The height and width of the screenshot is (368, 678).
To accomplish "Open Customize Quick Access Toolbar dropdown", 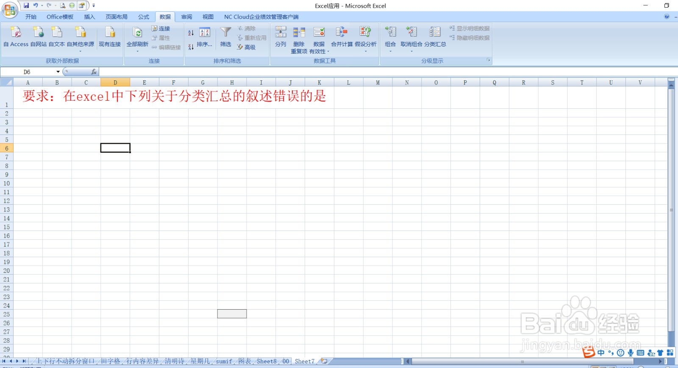I will click(x=94, y=5).
